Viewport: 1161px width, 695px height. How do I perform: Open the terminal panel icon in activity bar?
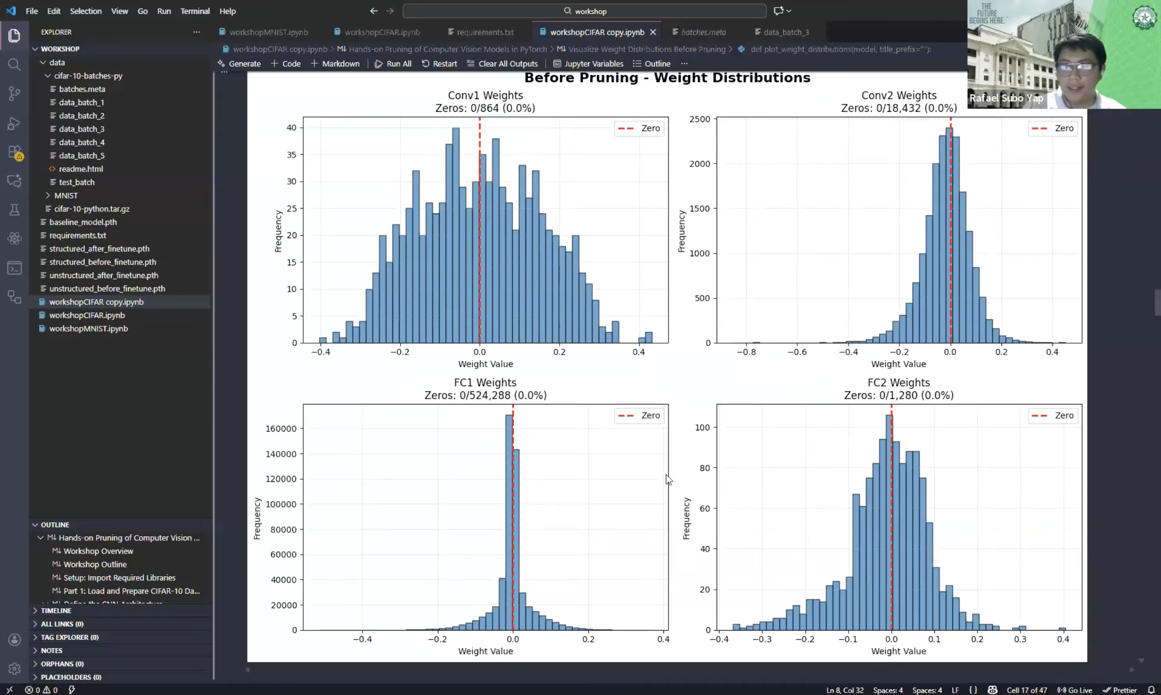point(14,269)
